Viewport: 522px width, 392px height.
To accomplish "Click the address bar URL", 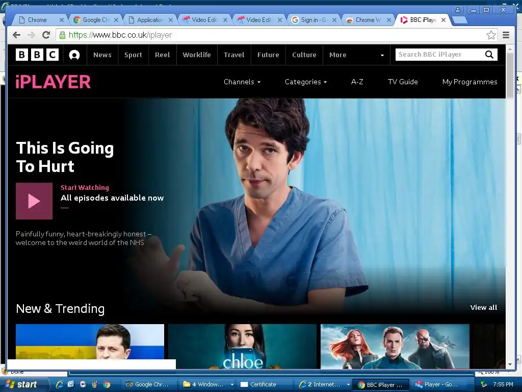I will pos(120,35).
